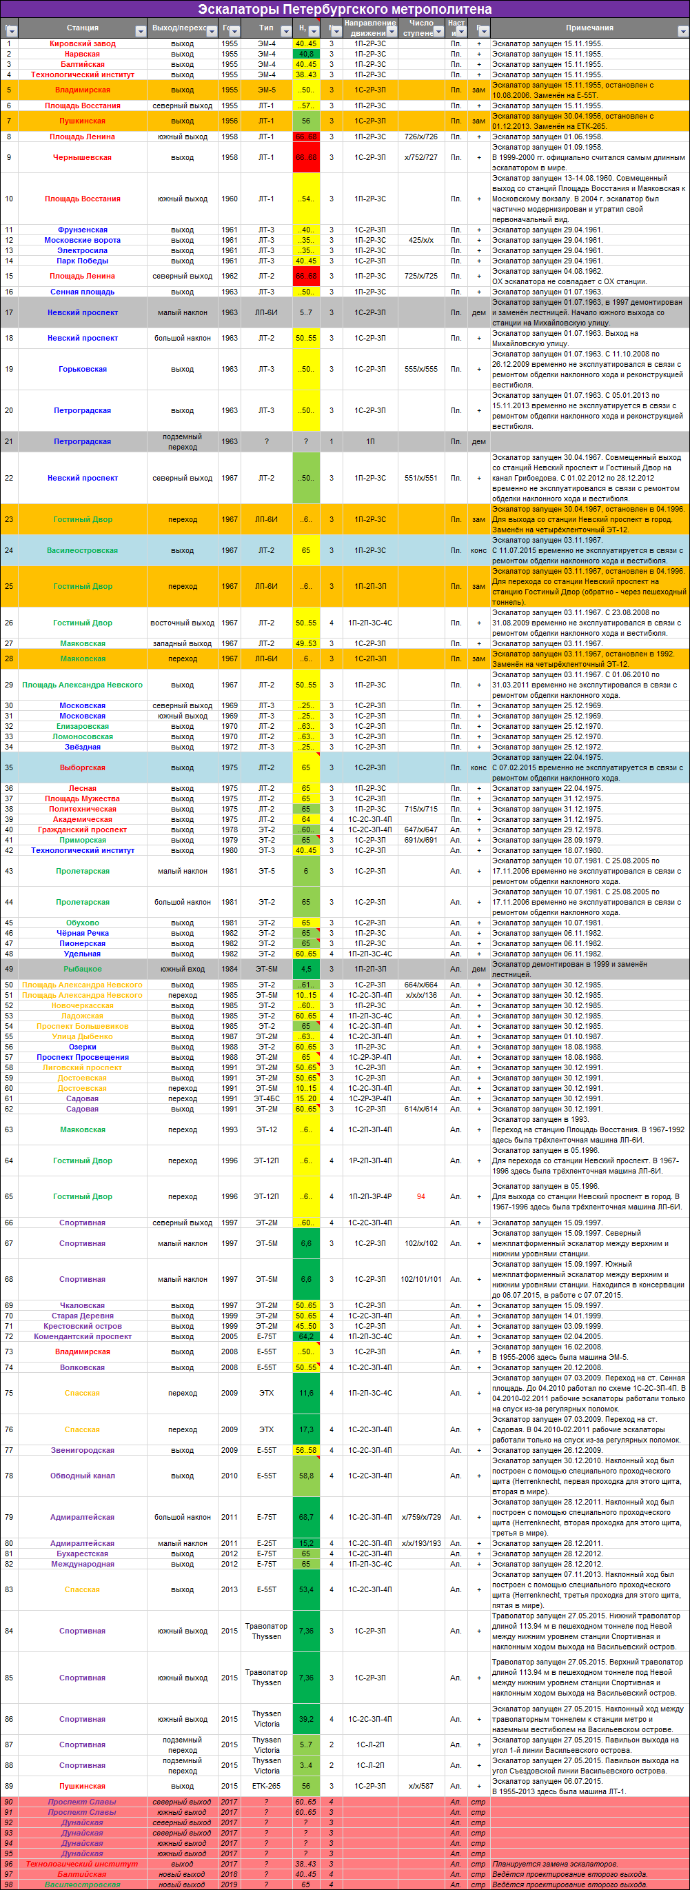
Task: Click the red 94 step count cell
Action: click(421, 1196)
